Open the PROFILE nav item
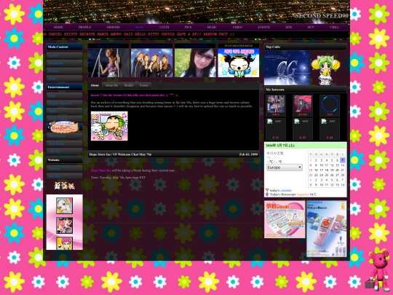The image size is (393, 295). click(x=84, y=27)
